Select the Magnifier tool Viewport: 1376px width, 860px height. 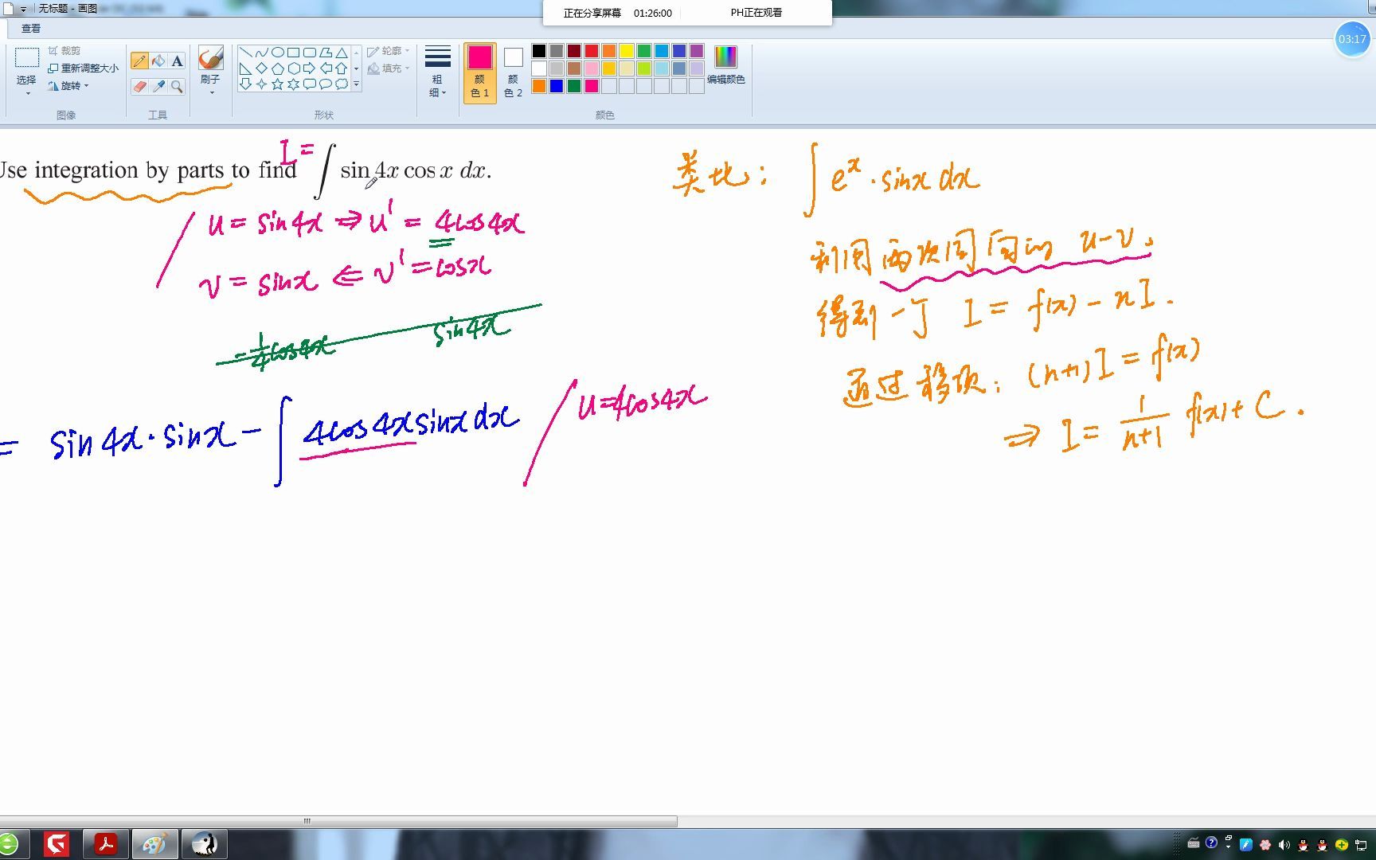(177, 86)
